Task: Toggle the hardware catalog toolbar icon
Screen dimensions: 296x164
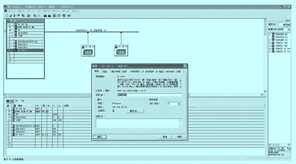Action: pos(55,16)
